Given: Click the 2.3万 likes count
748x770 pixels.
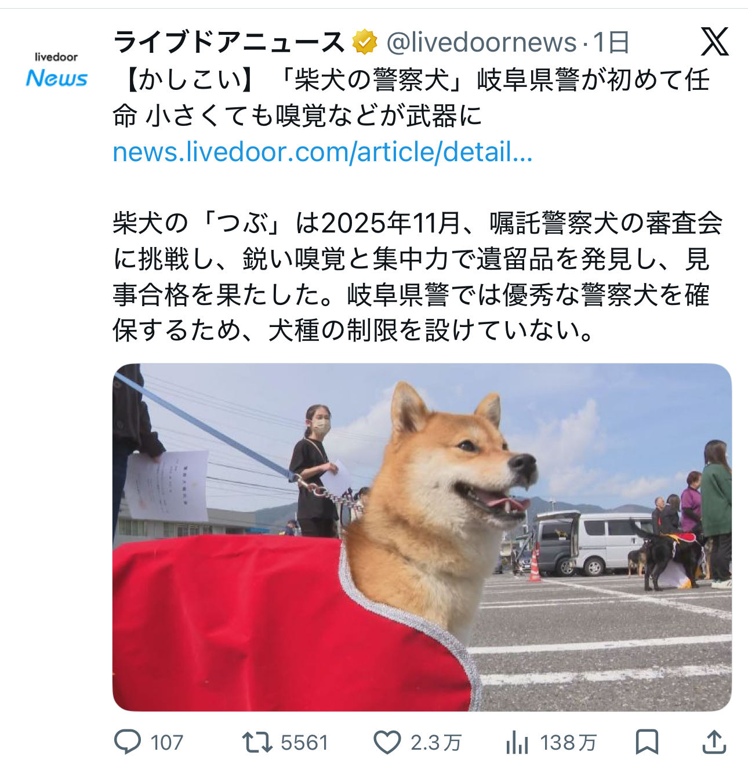Looking at the screenshot, I should tap(436, 743).
